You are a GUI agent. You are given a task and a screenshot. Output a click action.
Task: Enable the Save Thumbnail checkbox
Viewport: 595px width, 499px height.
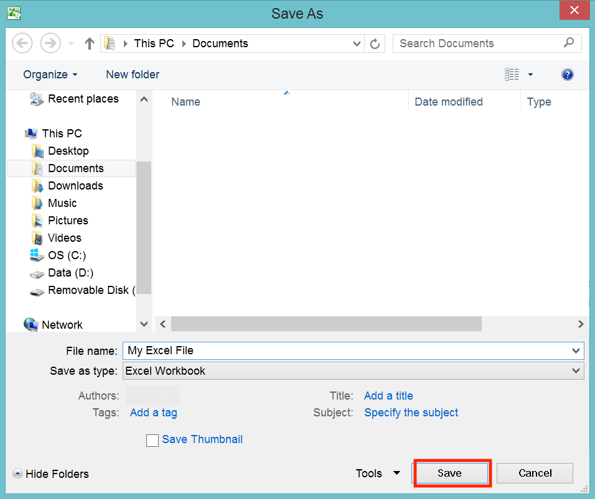click(x=152, y=440)
